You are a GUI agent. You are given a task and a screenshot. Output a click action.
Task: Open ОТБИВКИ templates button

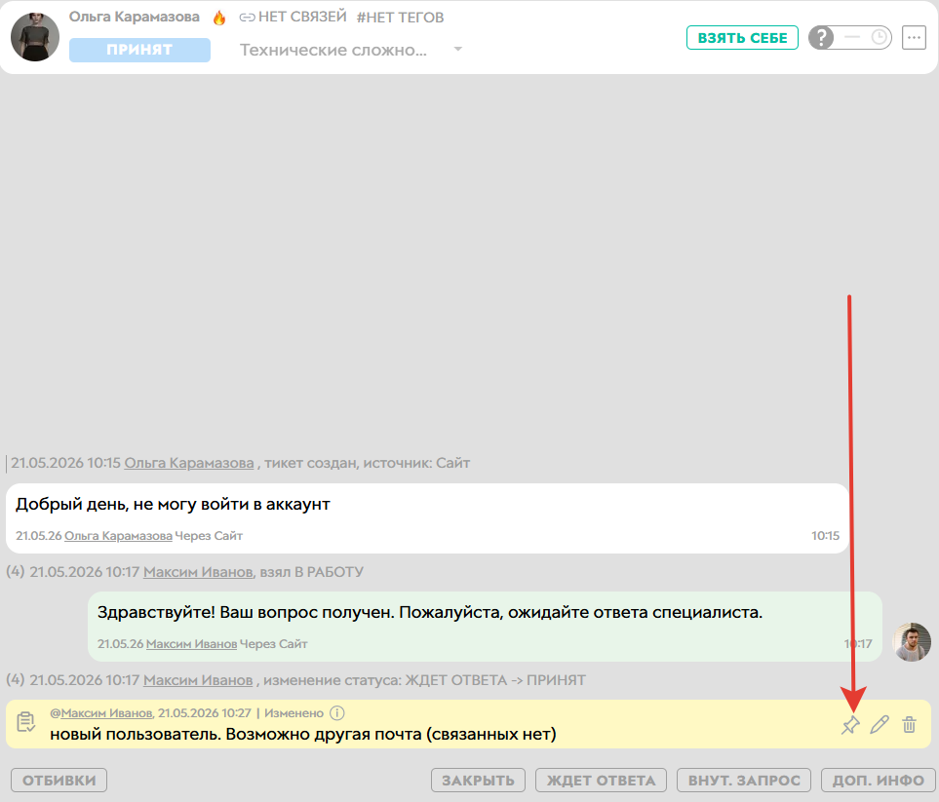pyautogui.click(x=59, y=781)
